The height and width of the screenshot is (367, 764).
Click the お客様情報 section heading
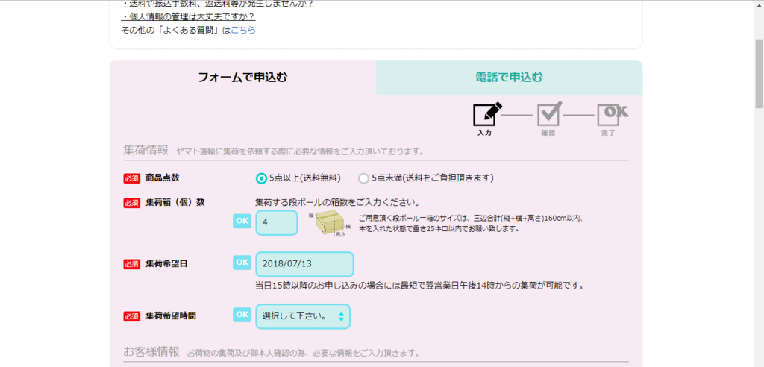click(151, 351)
